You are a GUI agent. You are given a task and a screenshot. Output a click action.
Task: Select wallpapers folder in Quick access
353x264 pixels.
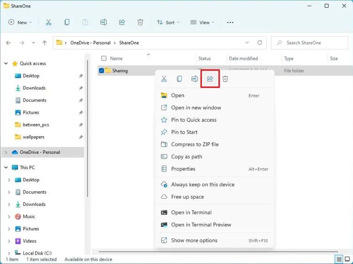click(34, 137)
